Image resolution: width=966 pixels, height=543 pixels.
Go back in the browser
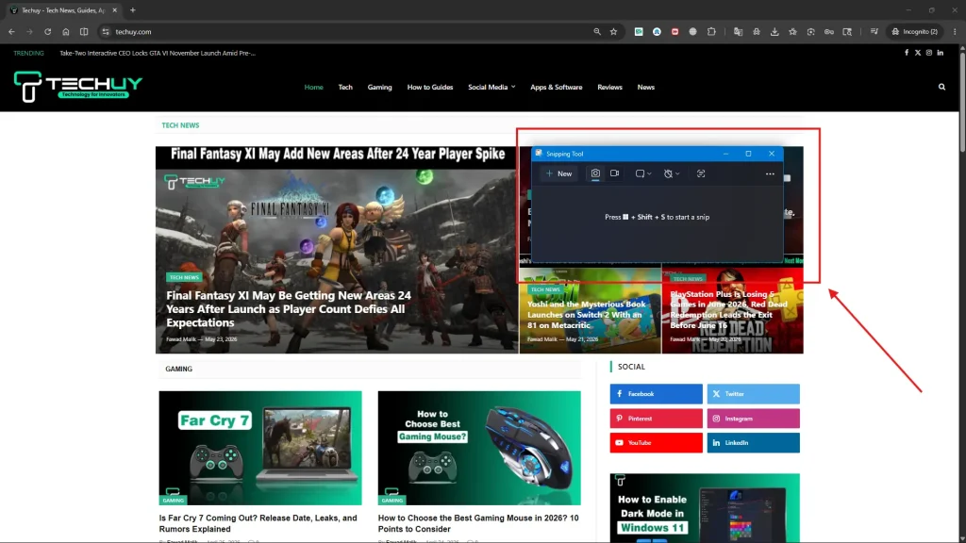tap(11, 31)
